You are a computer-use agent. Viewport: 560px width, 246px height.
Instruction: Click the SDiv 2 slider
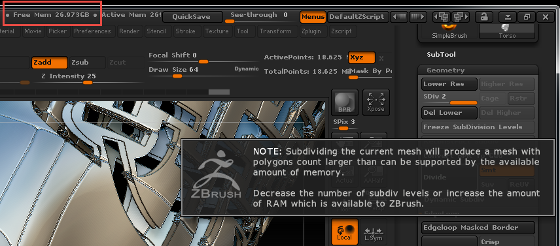pyautogui.click(x=449, y=99)
